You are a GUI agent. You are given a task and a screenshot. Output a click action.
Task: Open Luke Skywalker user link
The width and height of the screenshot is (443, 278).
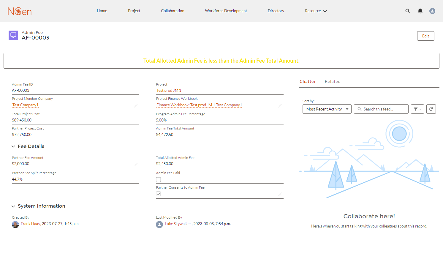[178, 224]
